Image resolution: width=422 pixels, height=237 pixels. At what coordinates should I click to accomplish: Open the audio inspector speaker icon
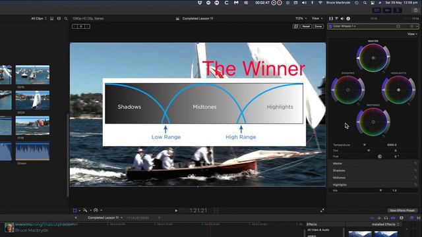(342, 18)
